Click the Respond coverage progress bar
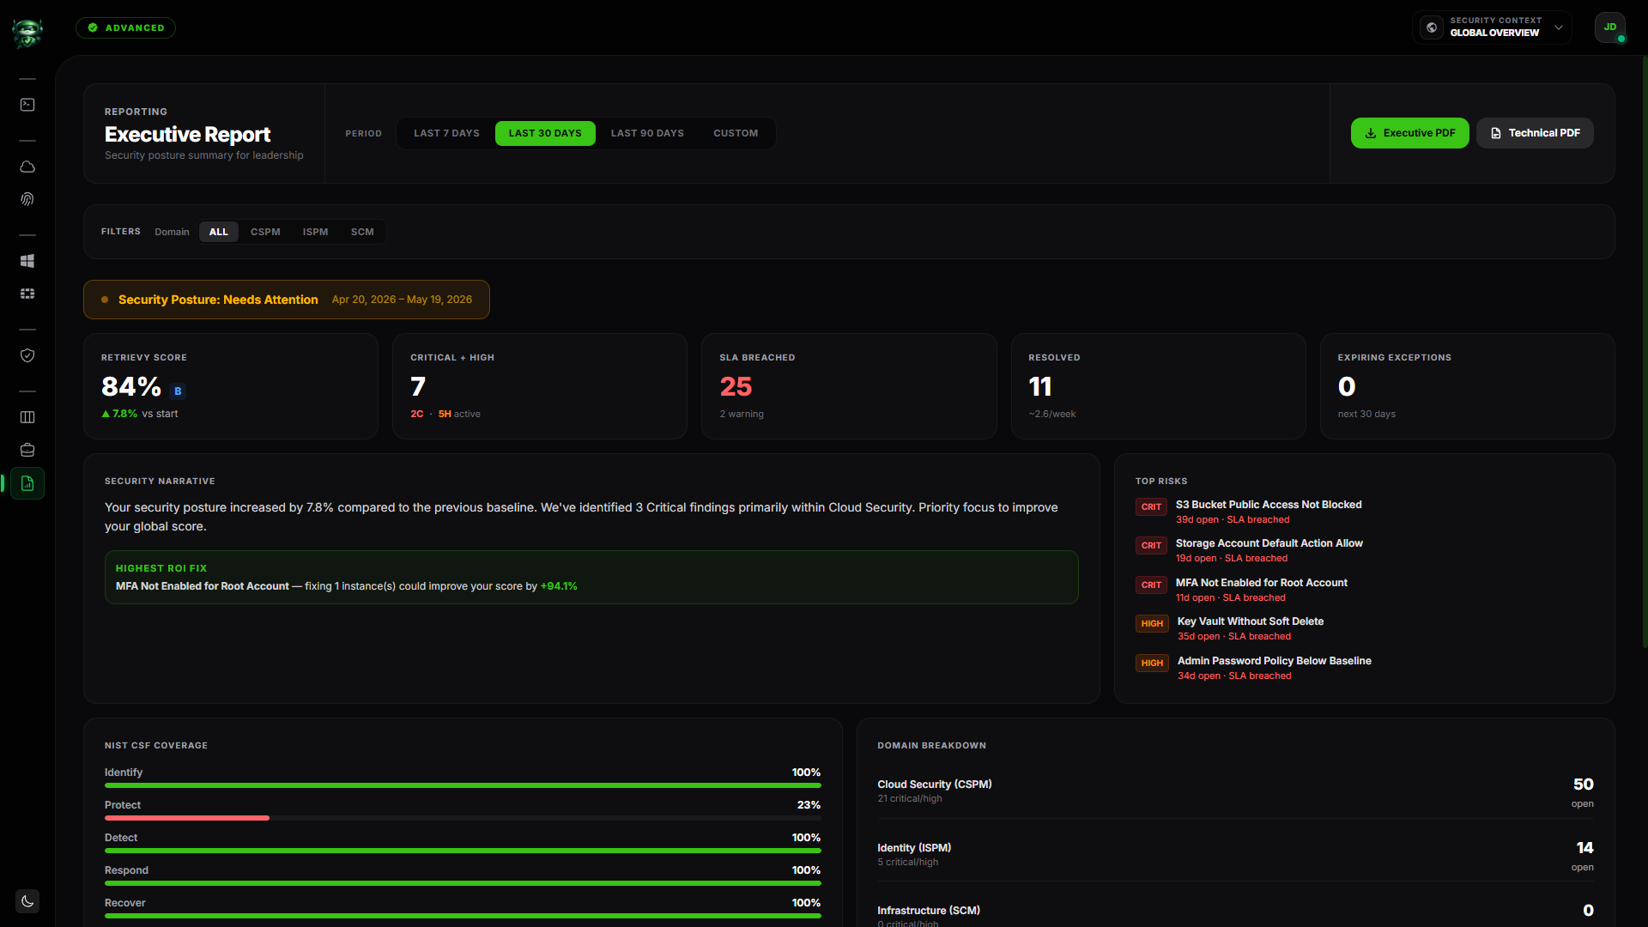 [463, 883]
